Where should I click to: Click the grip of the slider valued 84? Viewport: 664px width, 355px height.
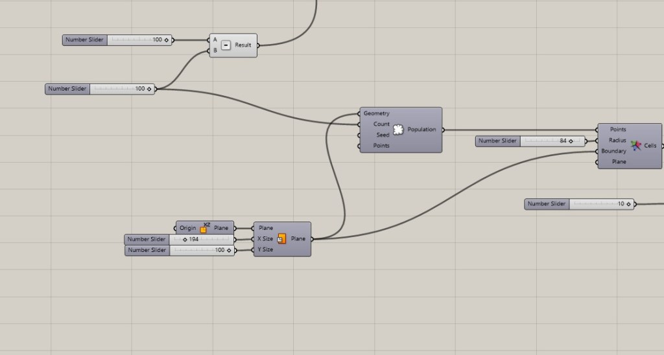click(x=571, y=141)
